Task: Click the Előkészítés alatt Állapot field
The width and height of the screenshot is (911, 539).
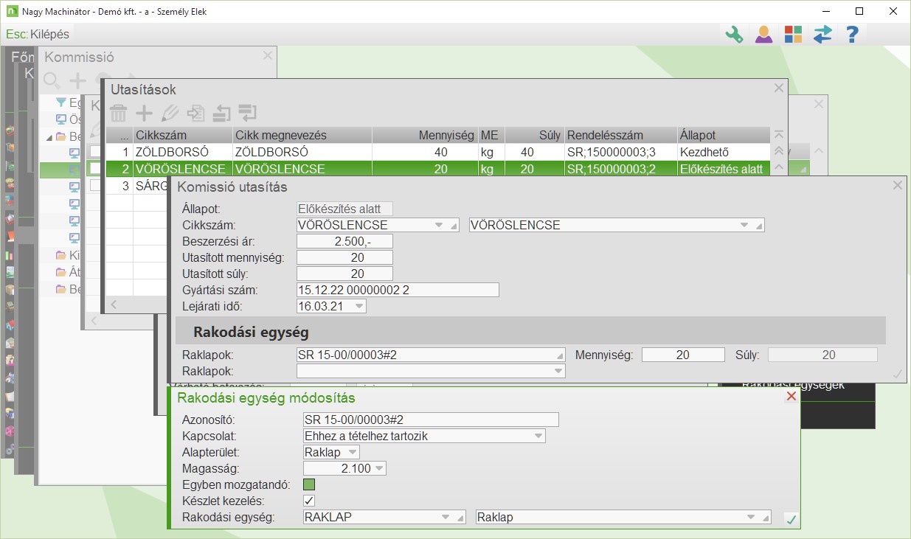Action: [344, 209]
